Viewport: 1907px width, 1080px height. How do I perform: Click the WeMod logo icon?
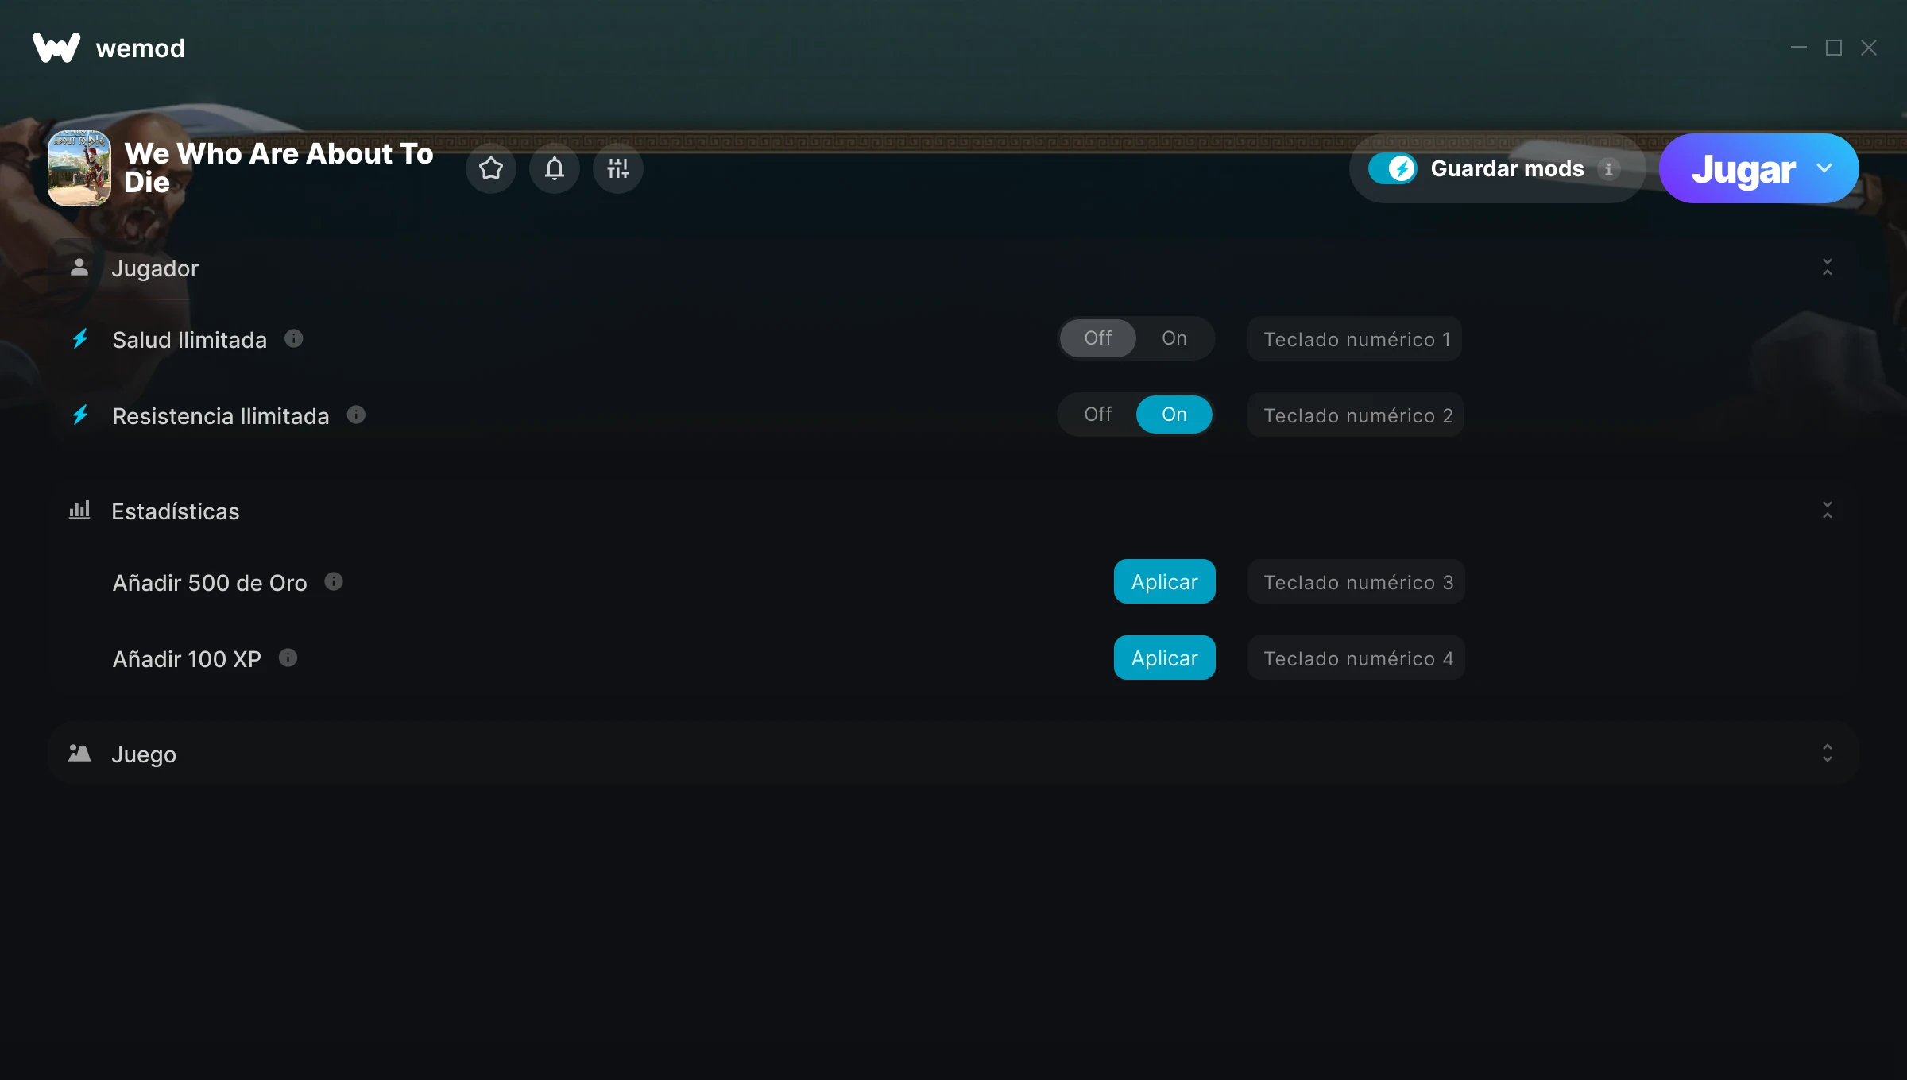[56, 48]
